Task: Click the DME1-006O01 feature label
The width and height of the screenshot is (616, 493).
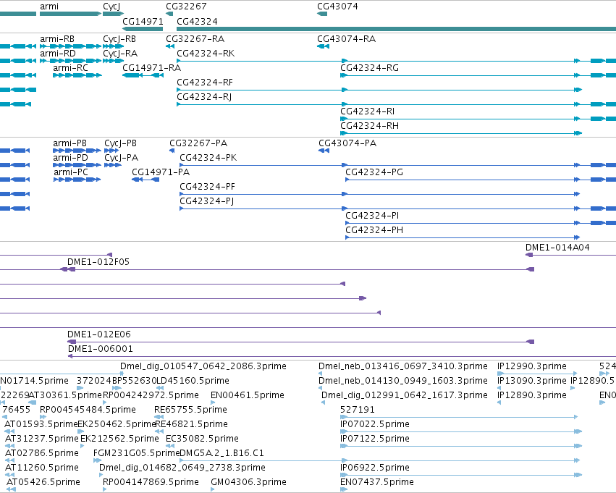Action: 101,349
